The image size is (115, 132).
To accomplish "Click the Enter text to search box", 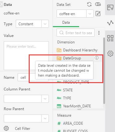I will [x=75, y=33].
